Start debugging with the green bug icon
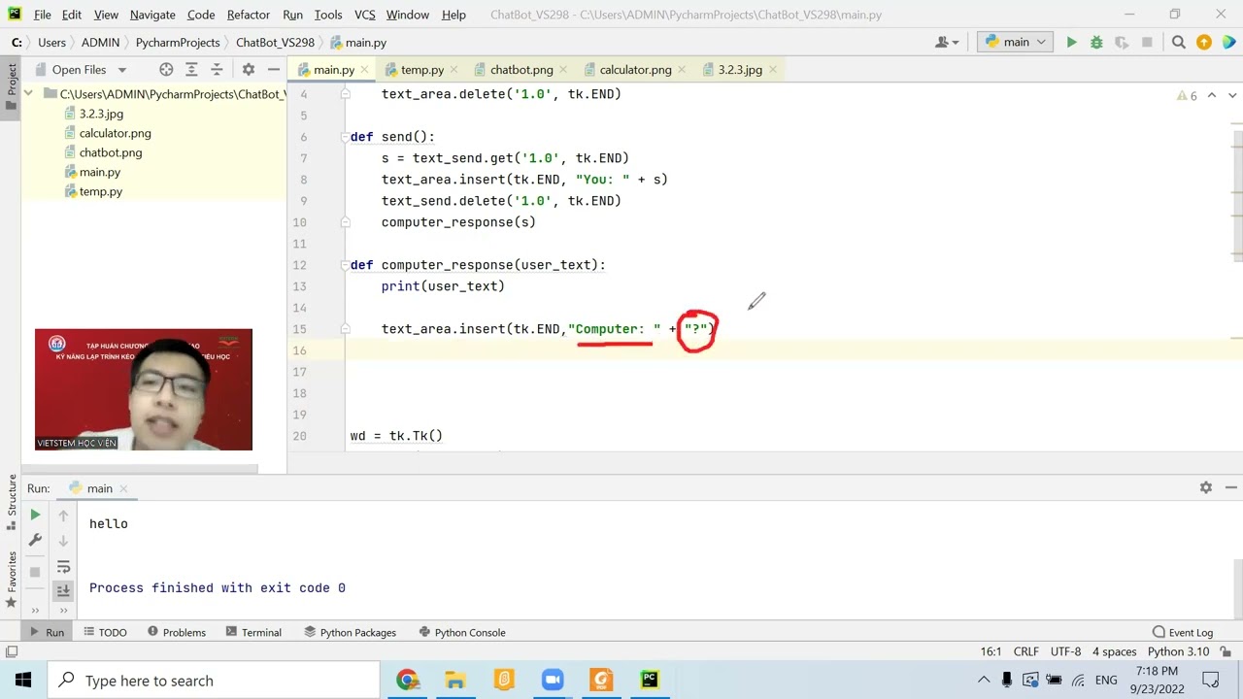1243x699 pixels. 1096,43
